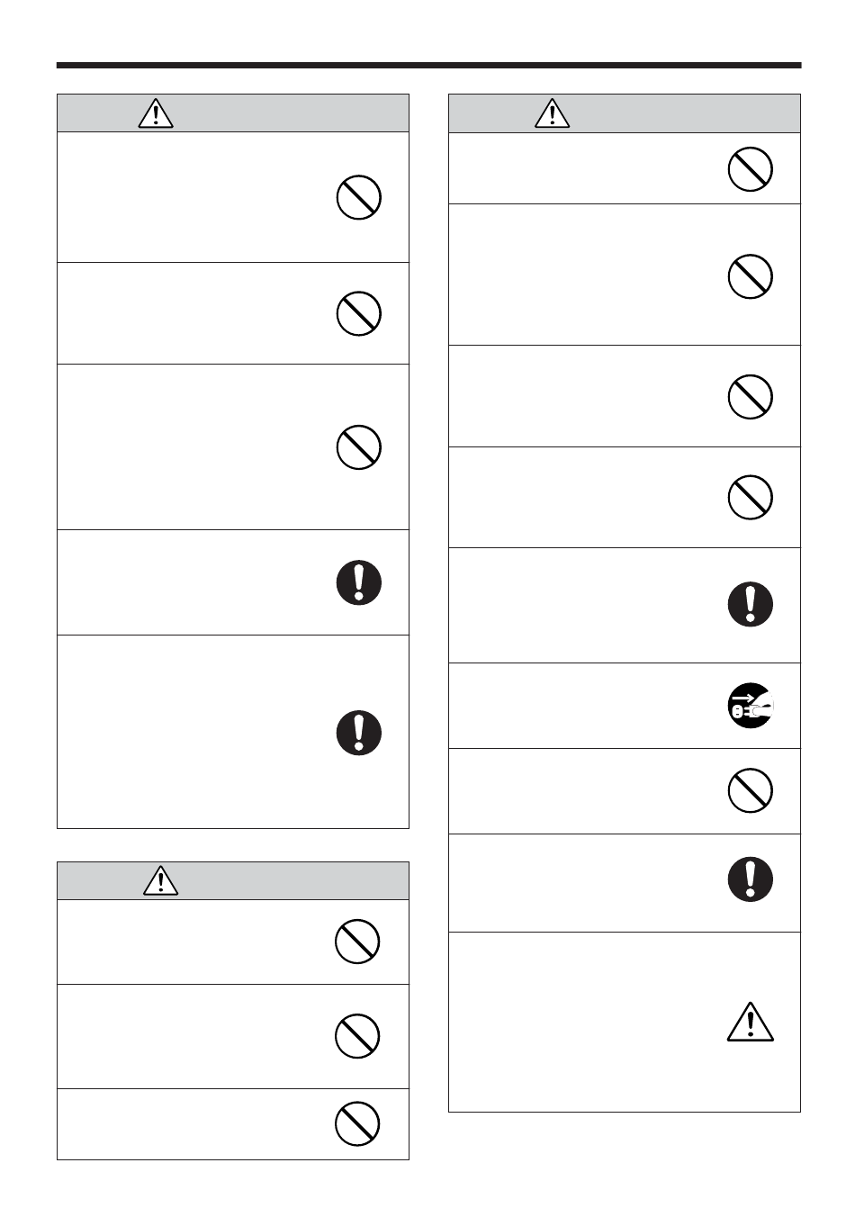Click the thick black horizontal rule at the page top
The height and width of the screenshot is (1217, 855).
pos(428,66)
